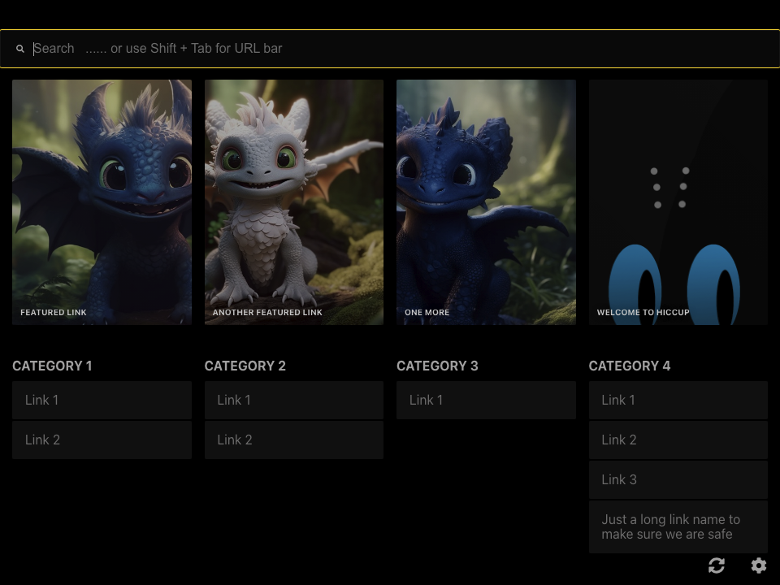Focus the Search input field
Screen dimensions: 780x585
pyautogui.click(x=390, y=49)
